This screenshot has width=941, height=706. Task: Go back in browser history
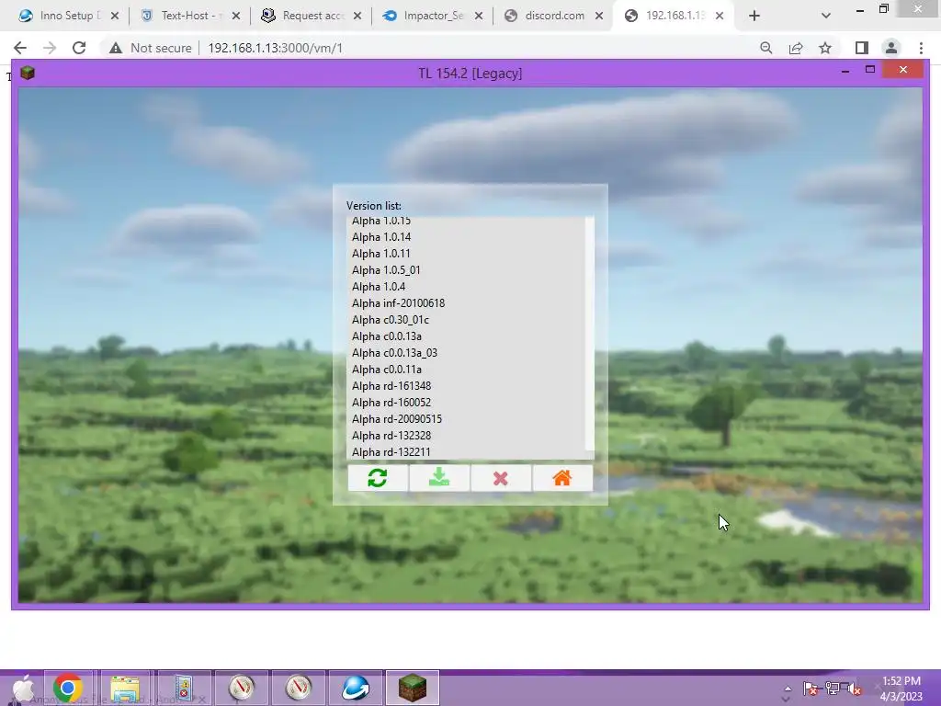point(20,48)
